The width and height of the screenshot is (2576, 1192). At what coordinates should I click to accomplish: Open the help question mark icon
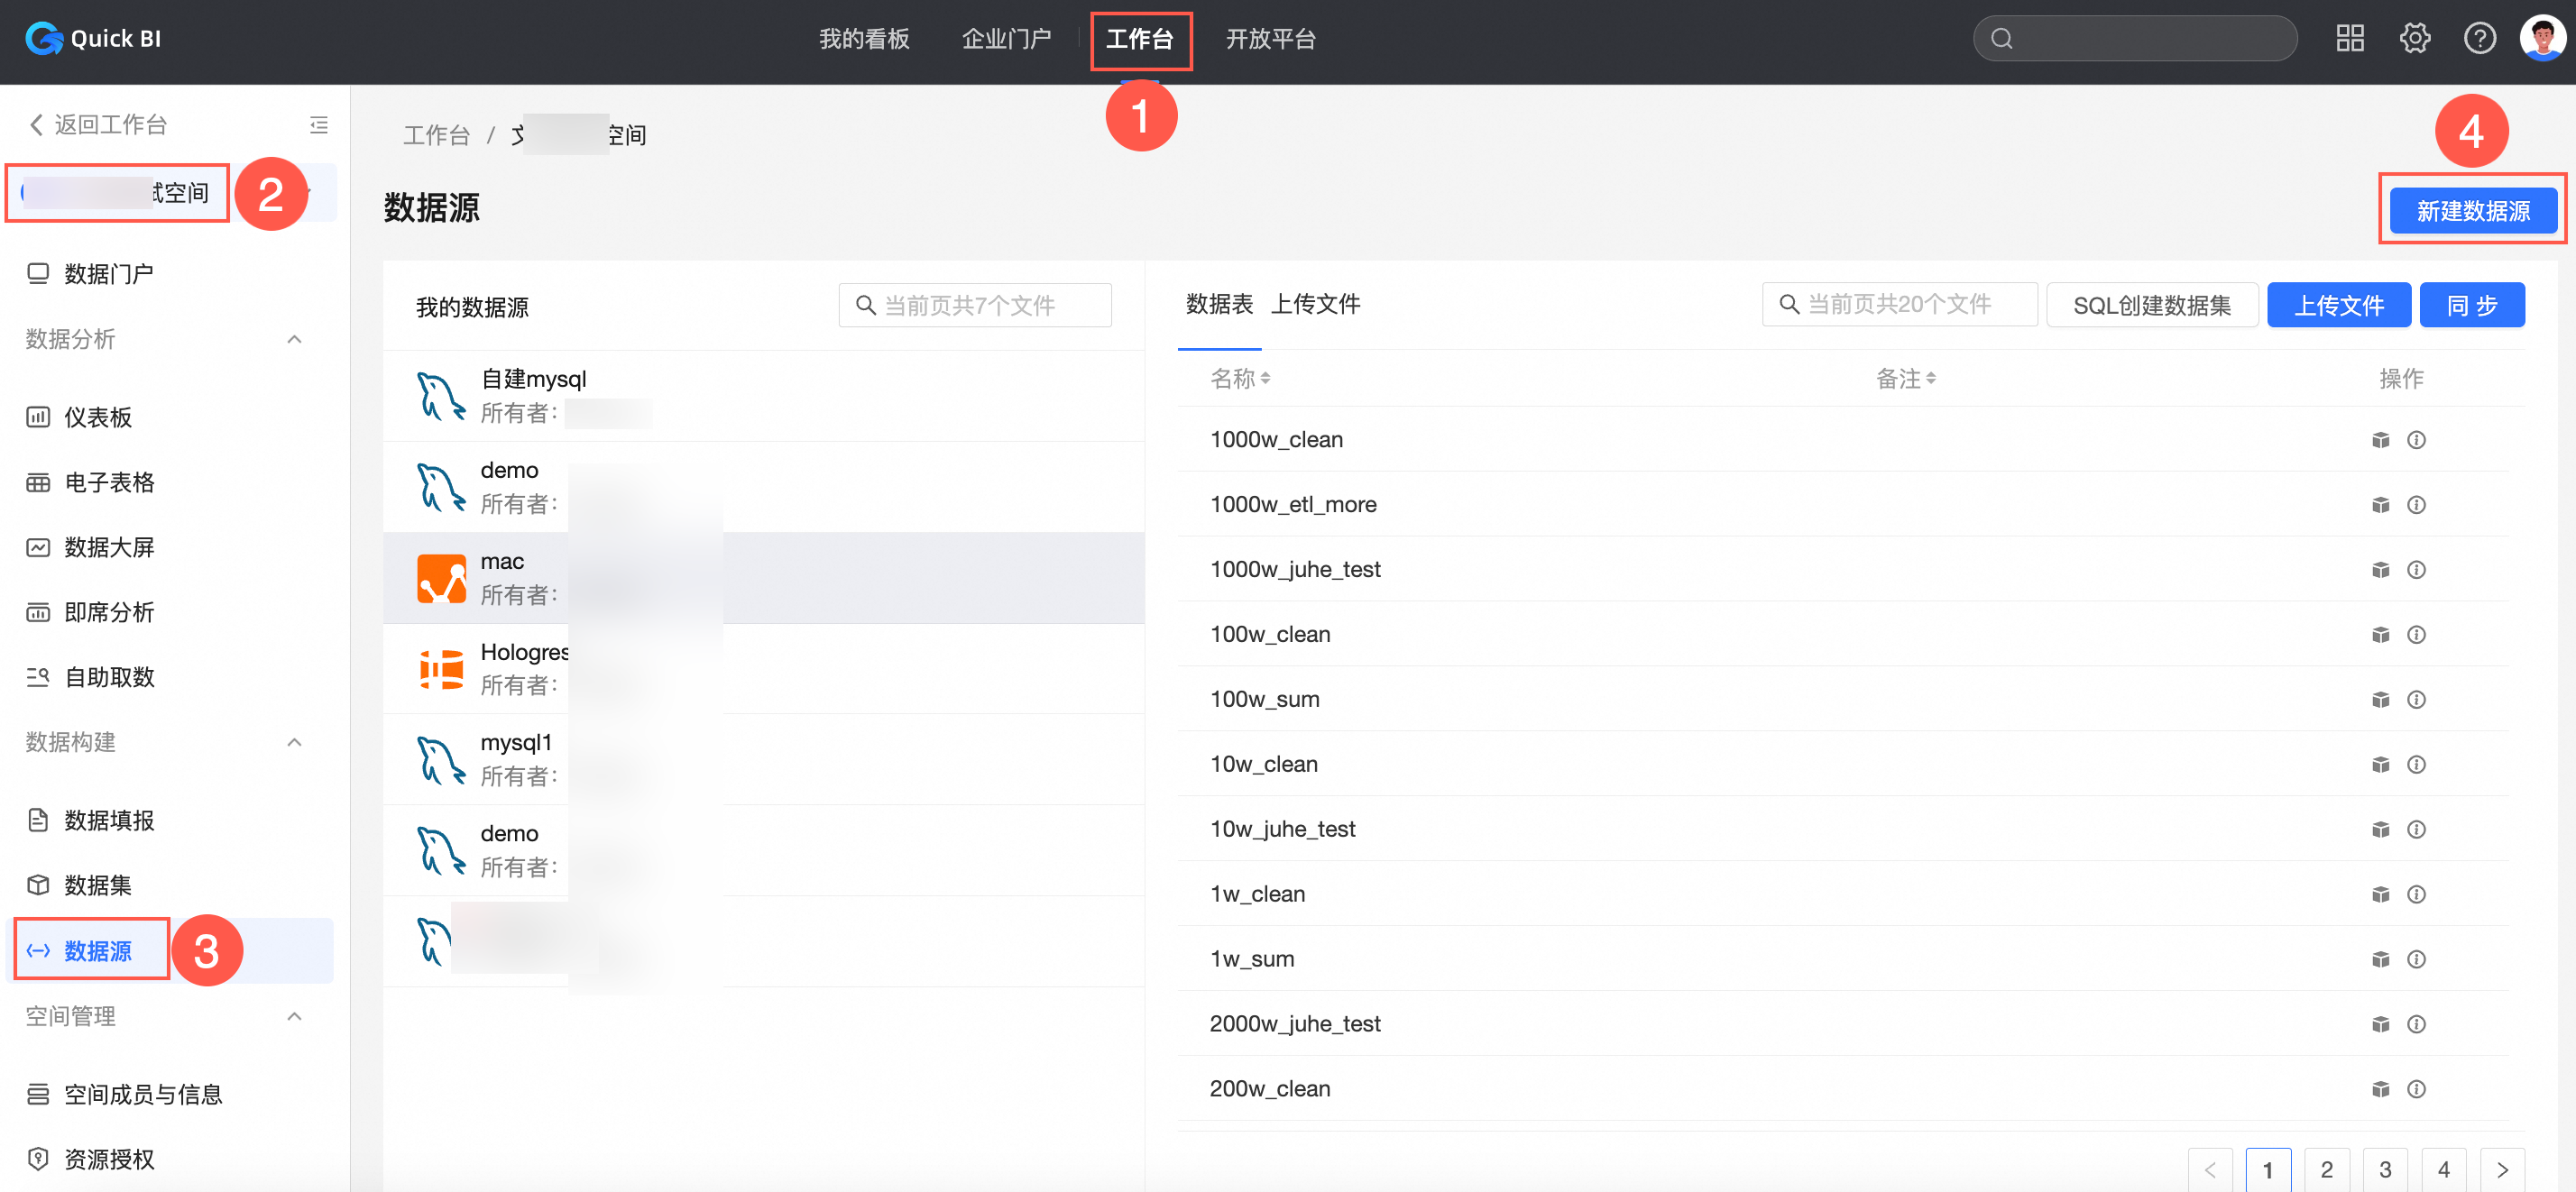click(2479, 39)
